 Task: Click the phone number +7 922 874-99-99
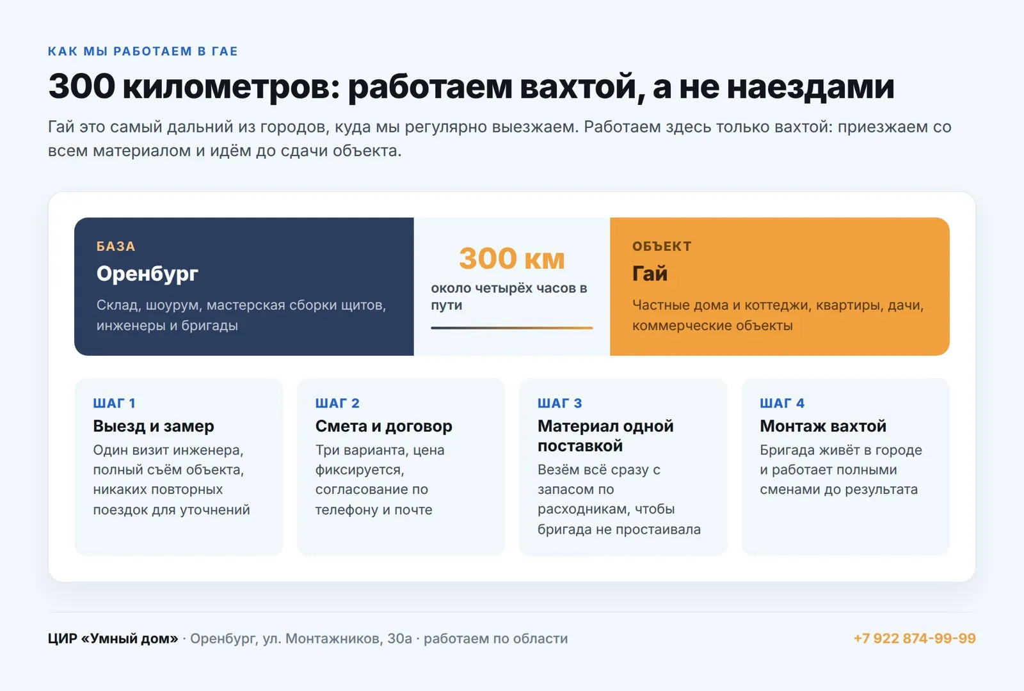point(915,639)
